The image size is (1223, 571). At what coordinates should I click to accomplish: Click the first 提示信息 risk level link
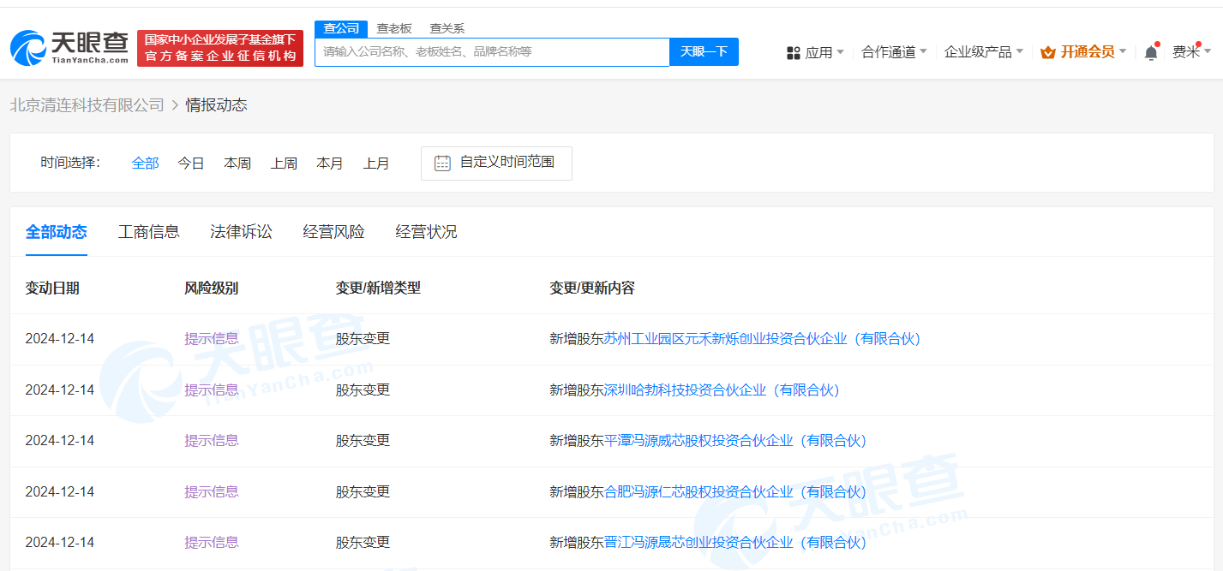(x=211, y=338)
